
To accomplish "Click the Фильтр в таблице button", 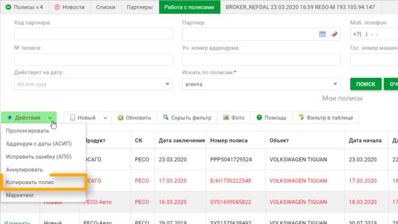I will pyautogui.click(x=326, y=118).
